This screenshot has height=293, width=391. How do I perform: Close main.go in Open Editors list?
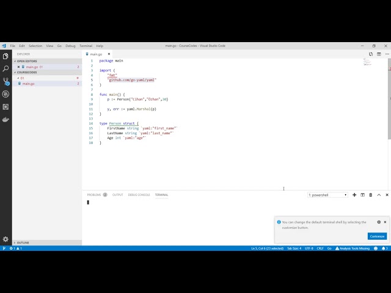18,67
